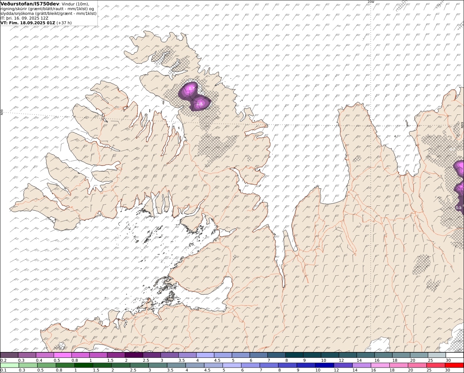Select the lower legend swatch between 3 and 3.5

158,365
